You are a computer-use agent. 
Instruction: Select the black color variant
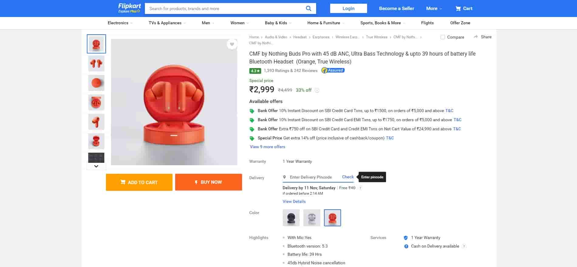tap(291, 218)
